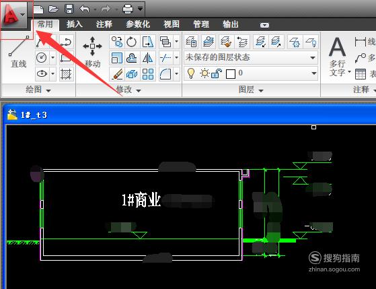Open the Redo history dropdown arrow
The width and height of the screenshot is (376, 289).
116,9
